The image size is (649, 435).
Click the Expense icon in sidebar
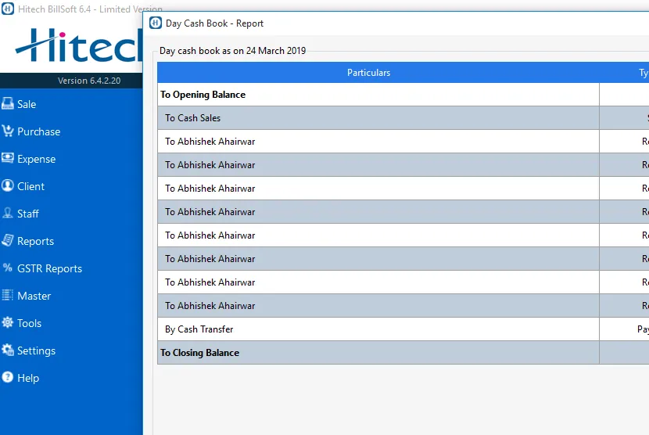pos(8,159)
